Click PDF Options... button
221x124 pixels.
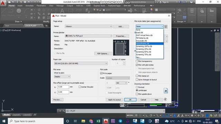(103, 54)
